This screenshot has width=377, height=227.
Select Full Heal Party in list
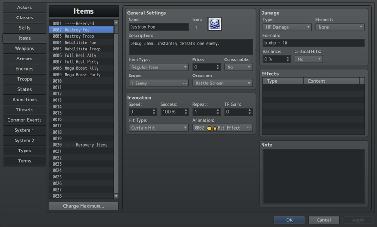pyautogui.click(x=82, y=62)
